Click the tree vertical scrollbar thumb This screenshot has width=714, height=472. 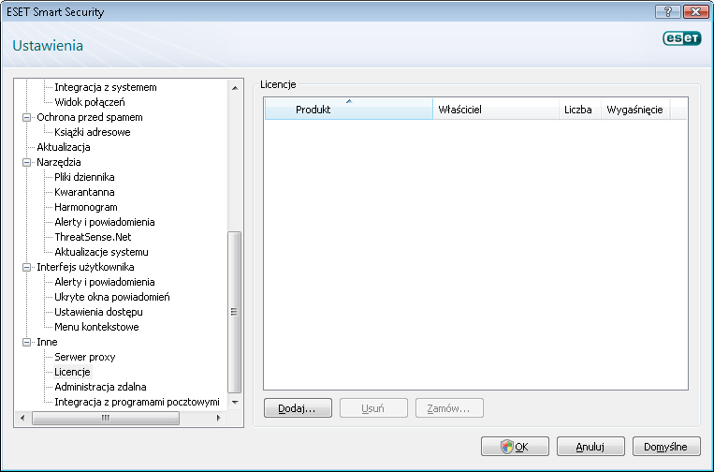coord(235,312)
